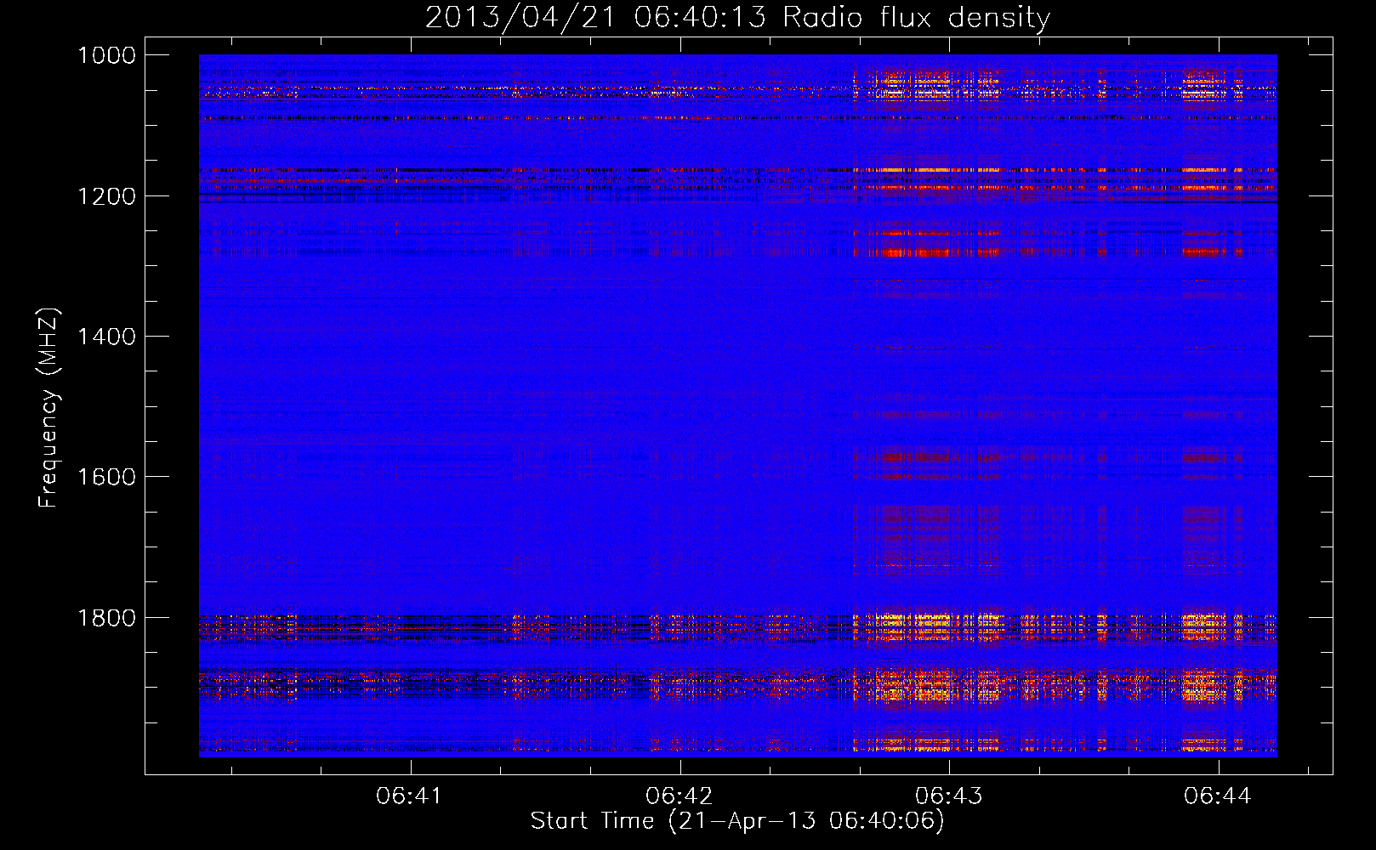The width and height of the screenshot is (1376, 850).
Task: Select the 1000 frequency tick label
Action: point(106,55)
